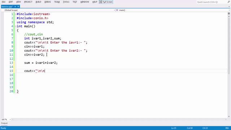Click the Ch 13 status indicator
The image size is (231, 130).
coord(205,128)
